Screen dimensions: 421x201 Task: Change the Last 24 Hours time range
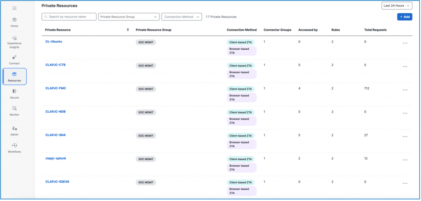397,6
